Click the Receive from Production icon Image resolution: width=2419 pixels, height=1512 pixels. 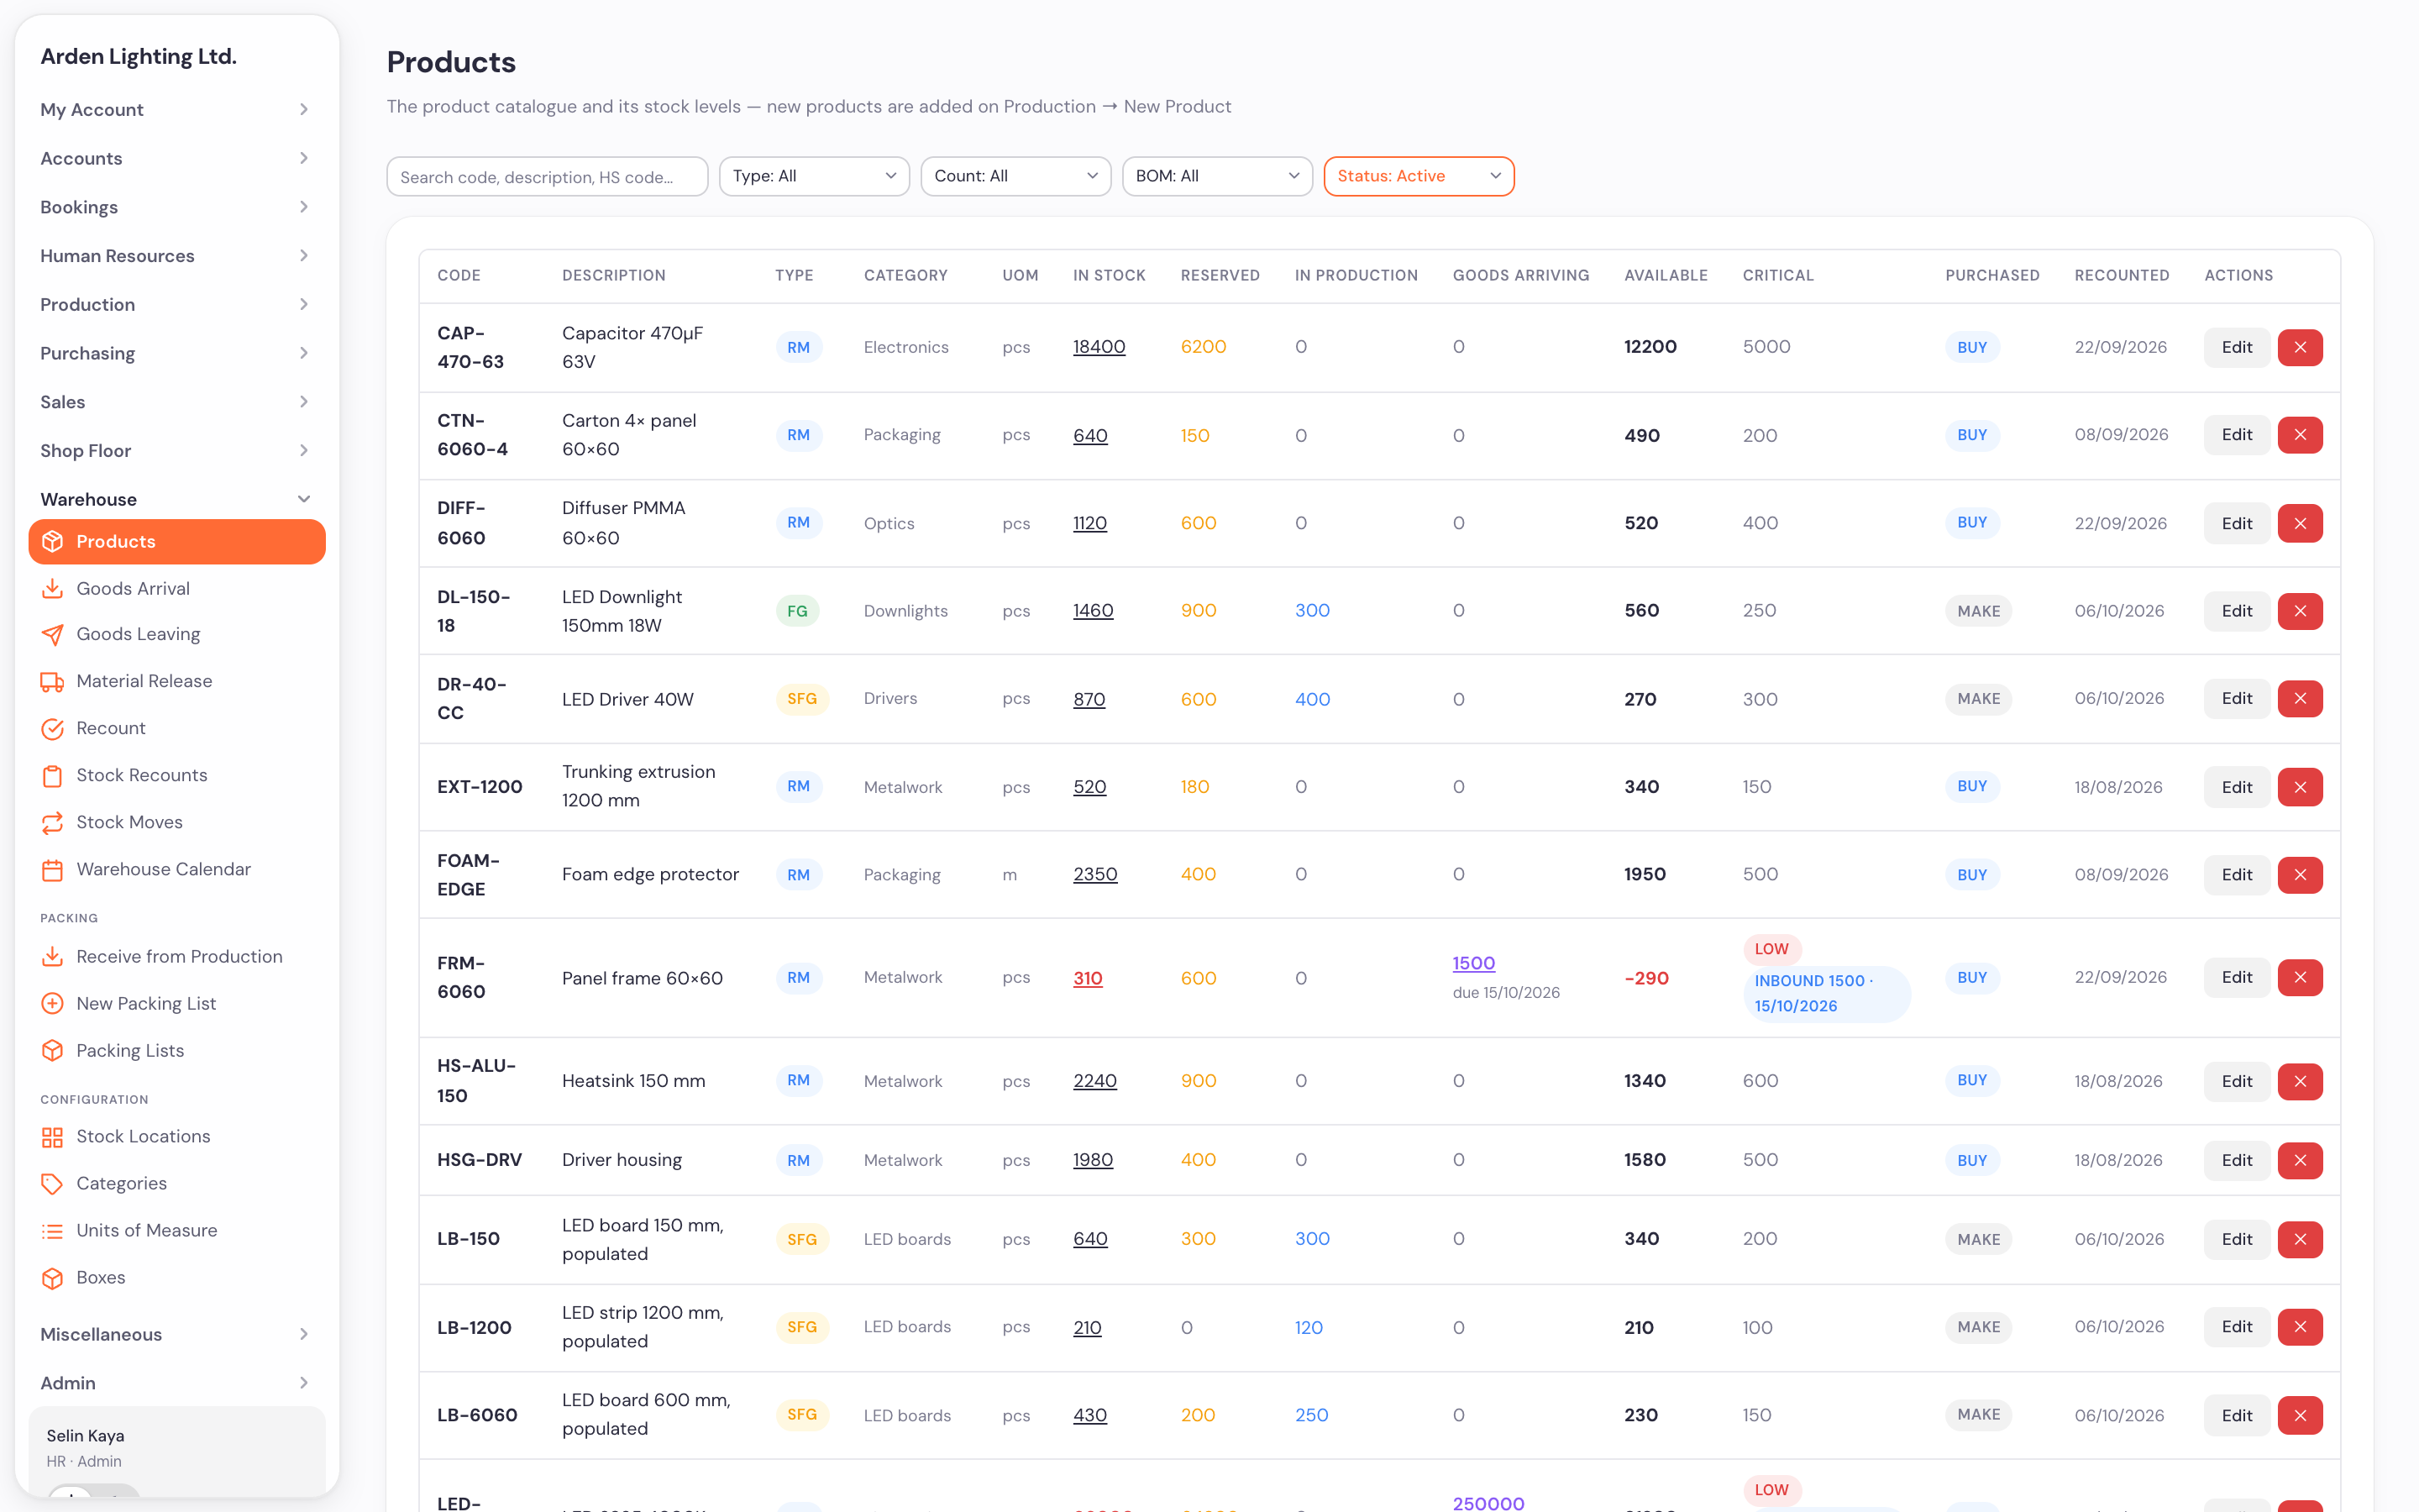point(52,956)
